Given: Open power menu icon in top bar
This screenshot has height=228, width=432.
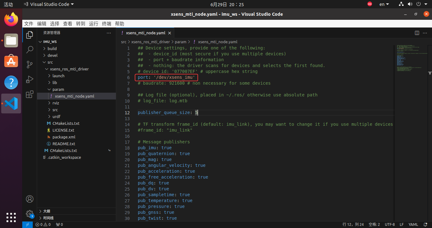Looking at the screenshot, I should click(419, 4).
